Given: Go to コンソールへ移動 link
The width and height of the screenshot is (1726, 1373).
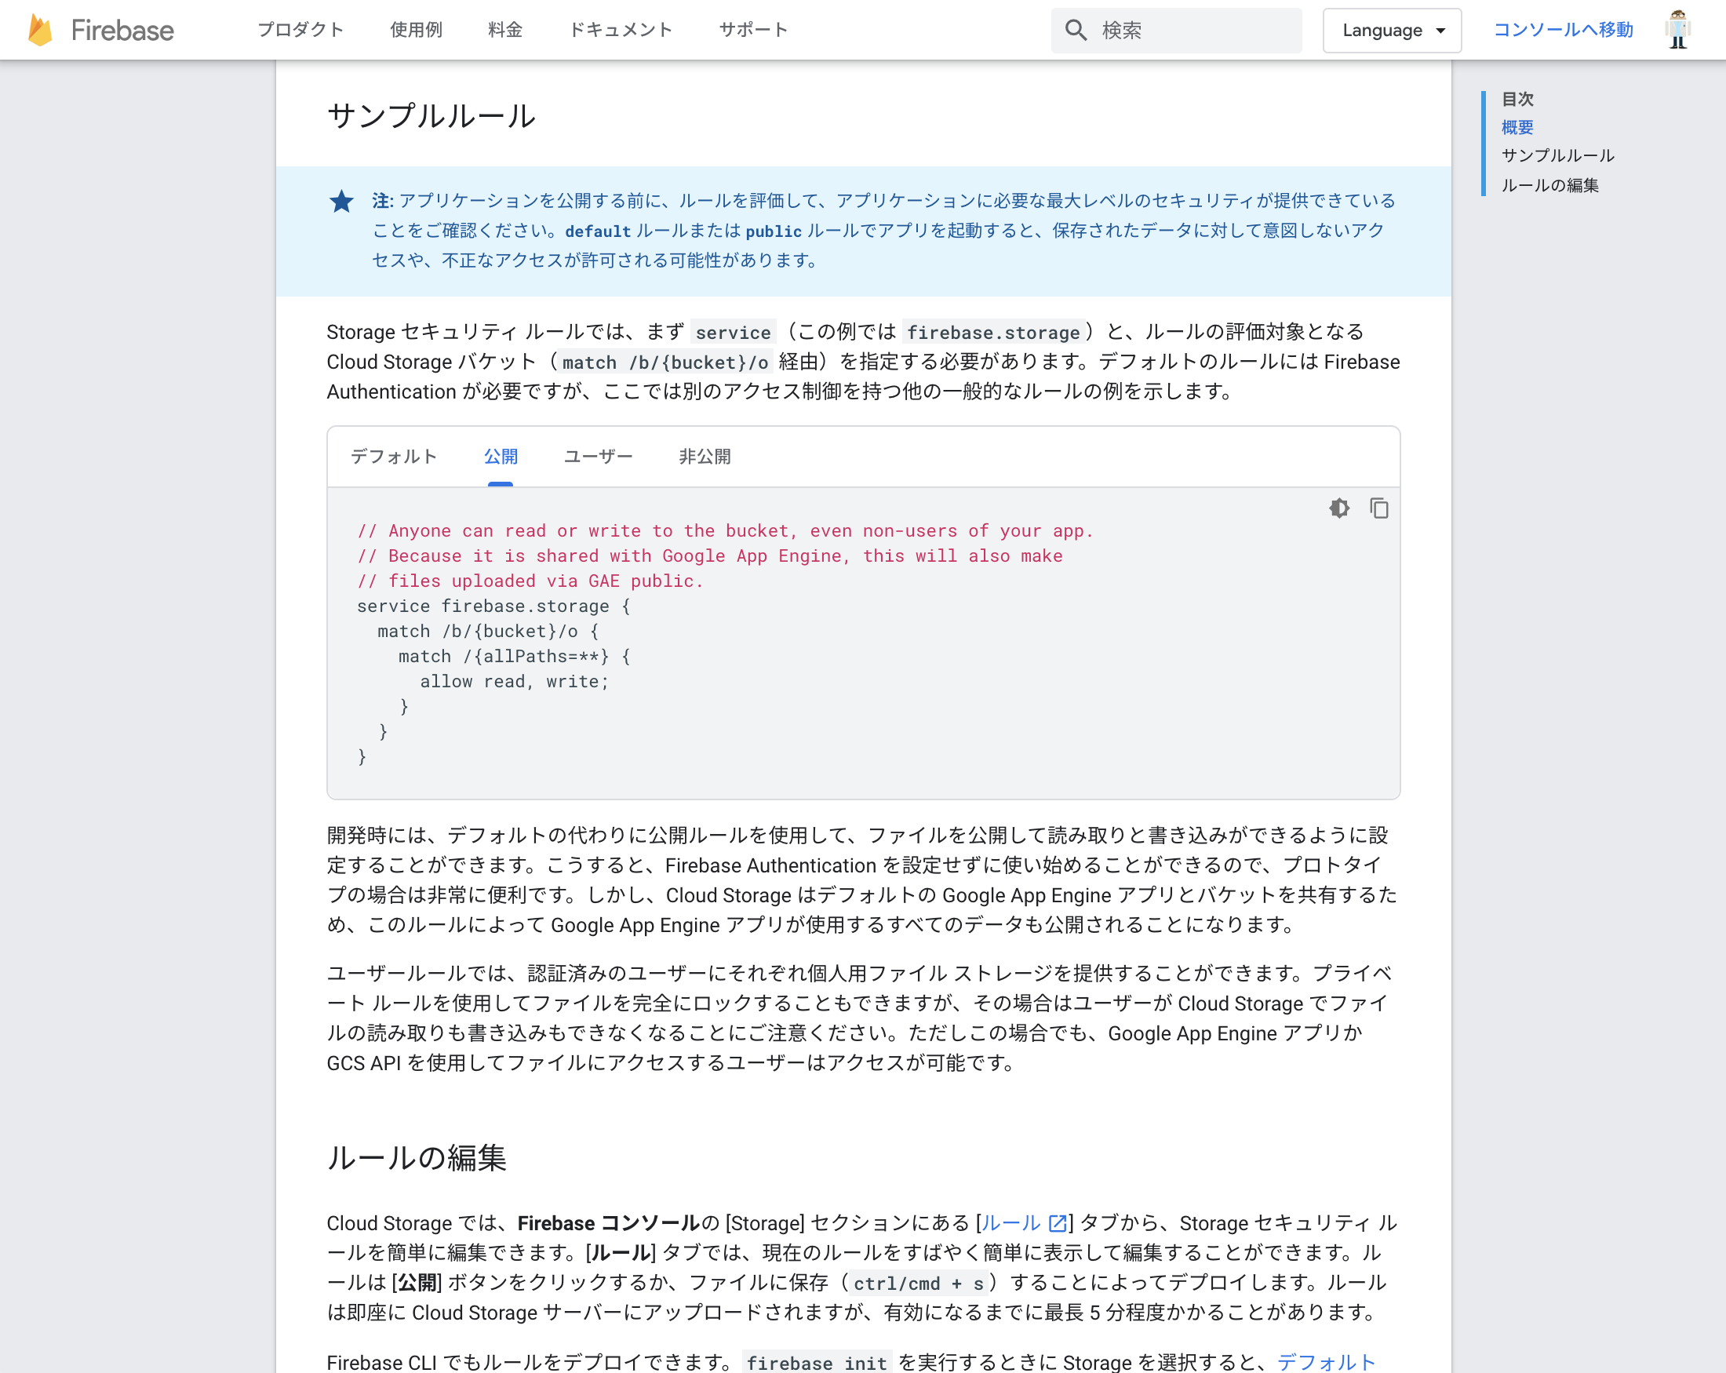Looking at the screenshot, I should [x=1563, y=30].
